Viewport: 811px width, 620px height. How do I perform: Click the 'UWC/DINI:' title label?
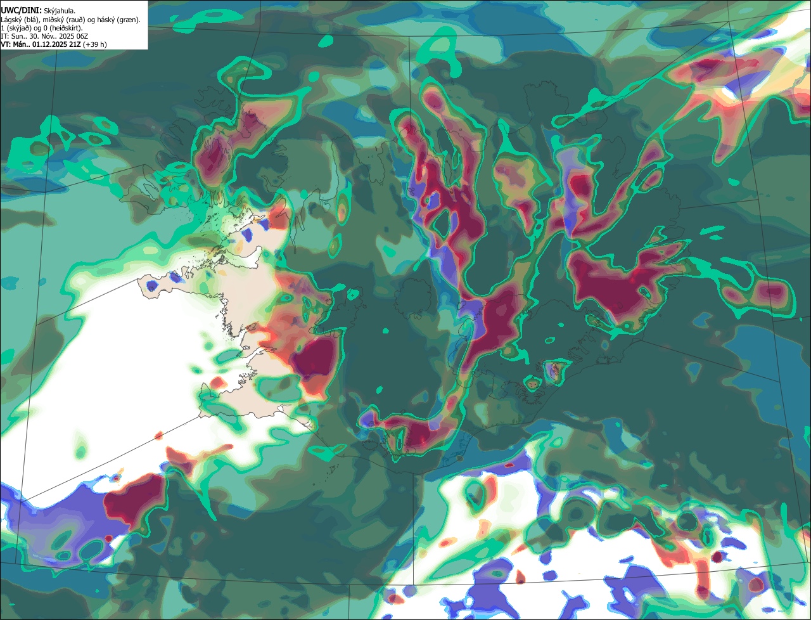pos(22,11)
